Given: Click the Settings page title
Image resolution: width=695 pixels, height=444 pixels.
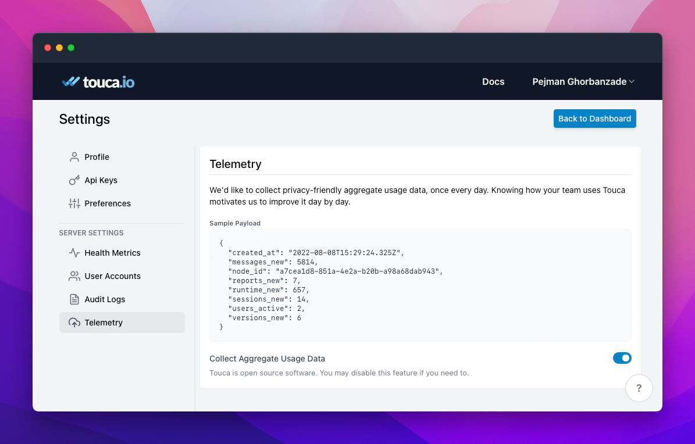Looking at the screenshot, I should pyautogui.click(x=84, y=119).
